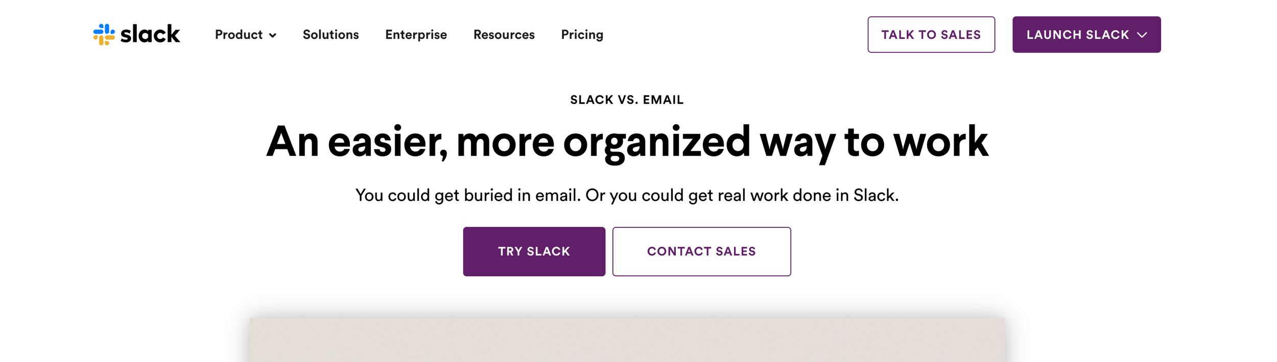The height and width of the screenshot is (362, 1277).
Task: Select Resources in the navigation bar
Action: [x=504, y=35]
